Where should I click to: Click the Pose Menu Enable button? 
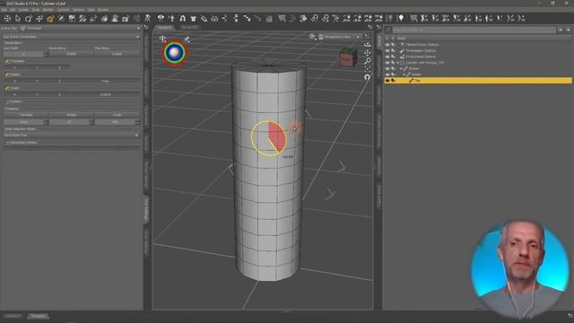(x=117, y=54)
